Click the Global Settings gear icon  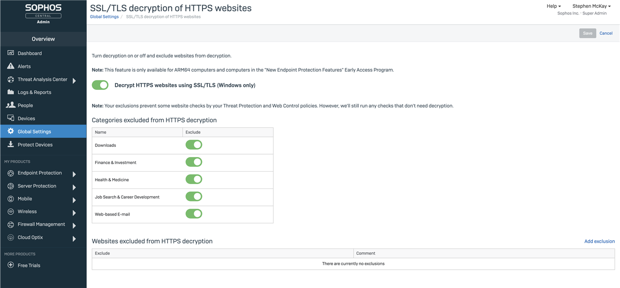click(x=11, y=131)
